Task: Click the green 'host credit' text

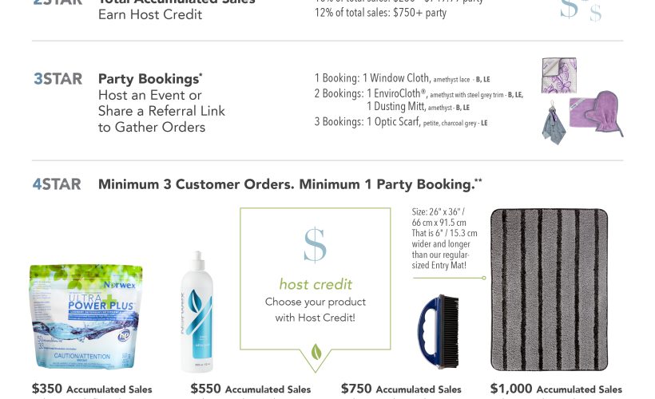Action: 316,284
